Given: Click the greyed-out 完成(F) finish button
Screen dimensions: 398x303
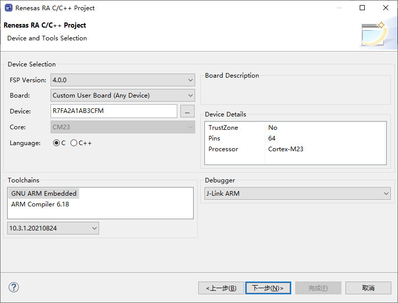Looking at the screenshot, I should pos(318,288).
